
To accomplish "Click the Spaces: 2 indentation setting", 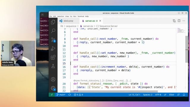I will 148,95.
